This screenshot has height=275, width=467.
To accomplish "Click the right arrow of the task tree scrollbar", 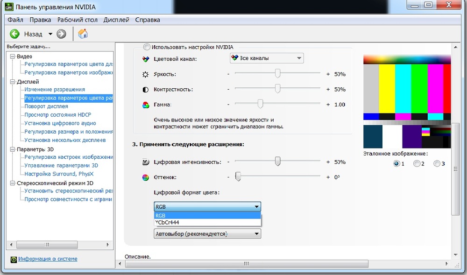I will (108, 245).
